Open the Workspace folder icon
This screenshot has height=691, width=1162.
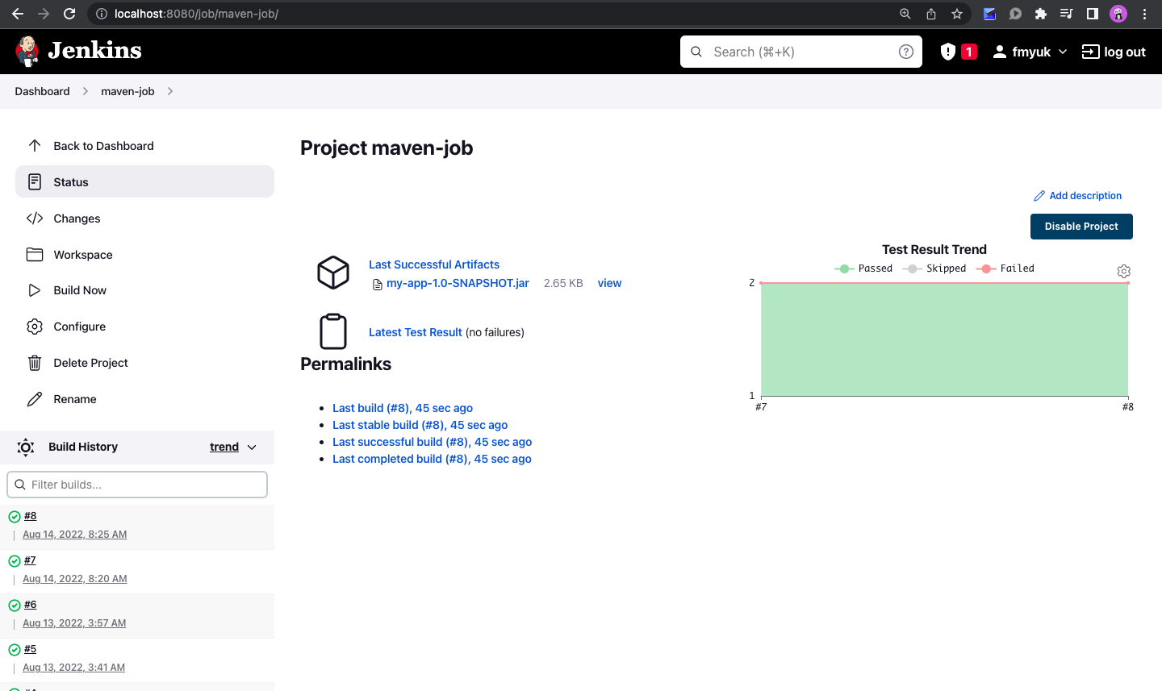pos(34,254)
